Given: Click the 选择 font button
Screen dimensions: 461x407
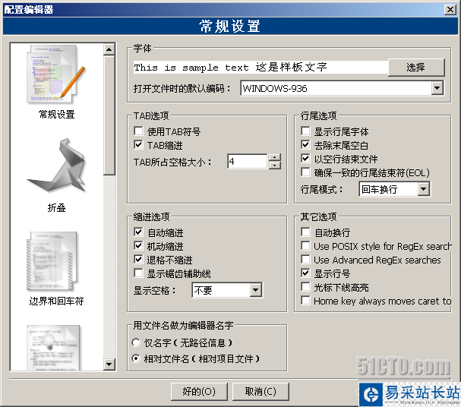Looking at the screenshot, I should pos(416,68).
